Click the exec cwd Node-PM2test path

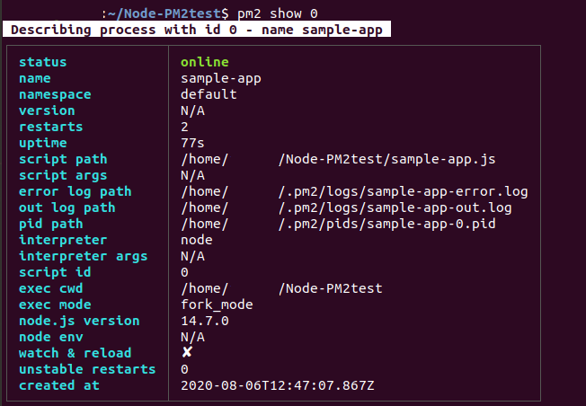282,288
